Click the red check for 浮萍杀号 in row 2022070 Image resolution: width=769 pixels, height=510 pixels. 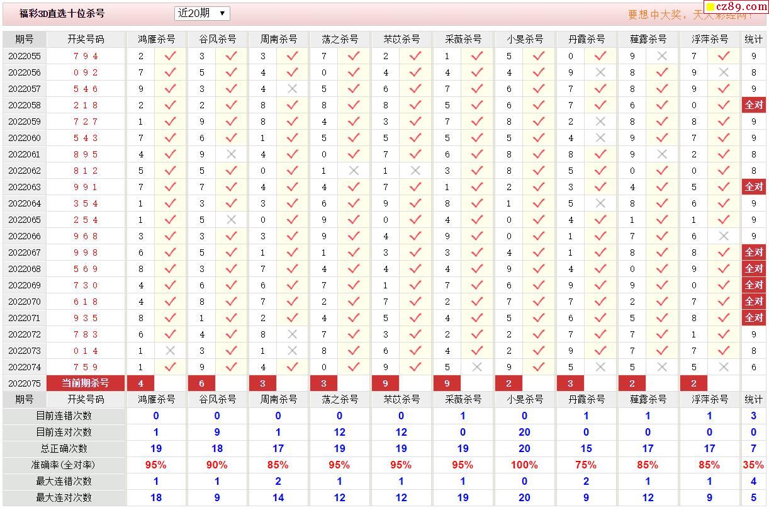pyautogui.click(x=724, y=302)
